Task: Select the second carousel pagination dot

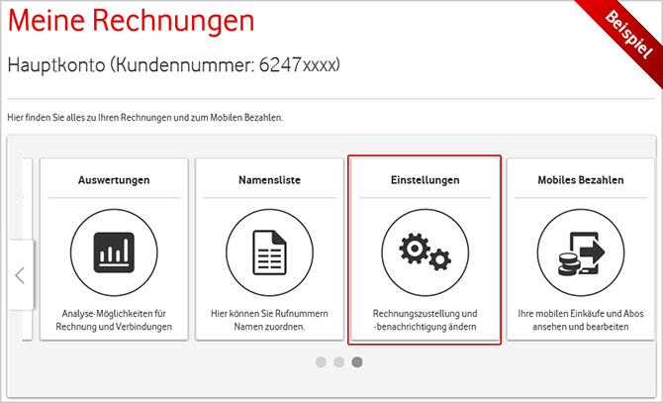Action: pyautogui.click(x=338, y=362)
